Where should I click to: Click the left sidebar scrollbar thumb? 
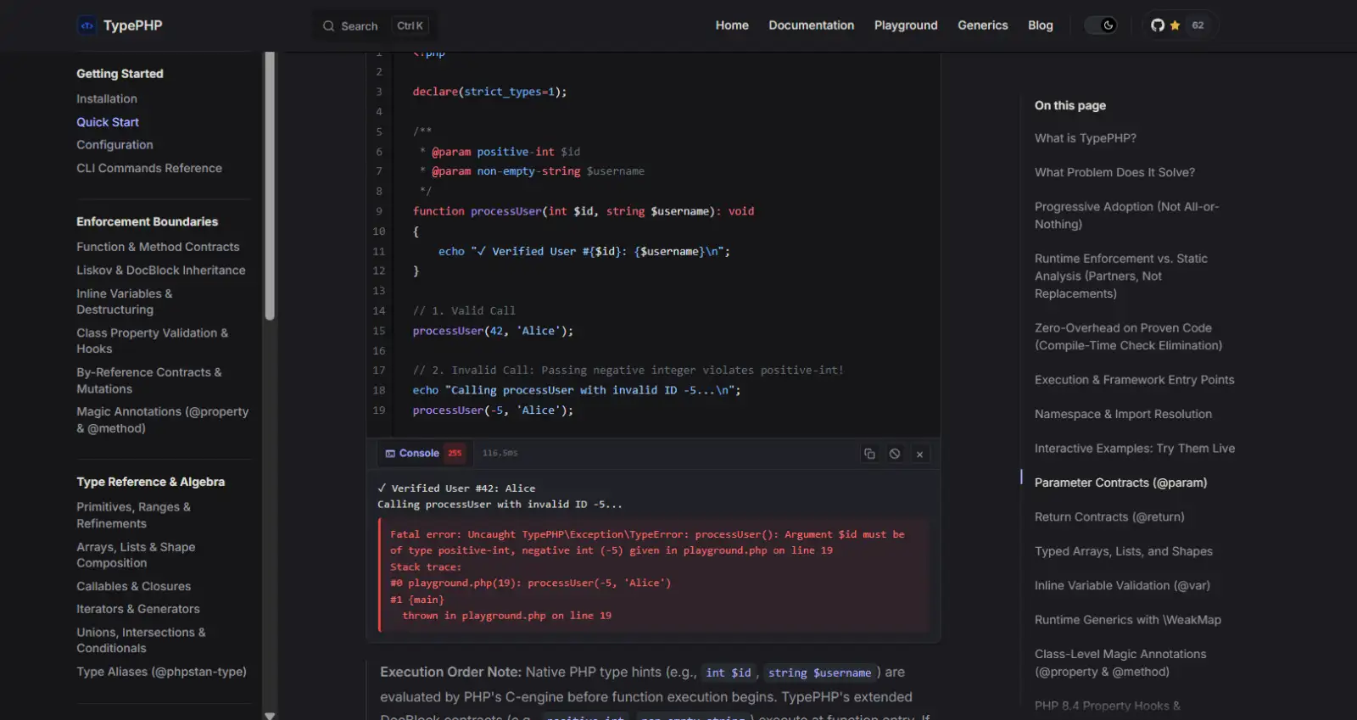pos(270,186)
